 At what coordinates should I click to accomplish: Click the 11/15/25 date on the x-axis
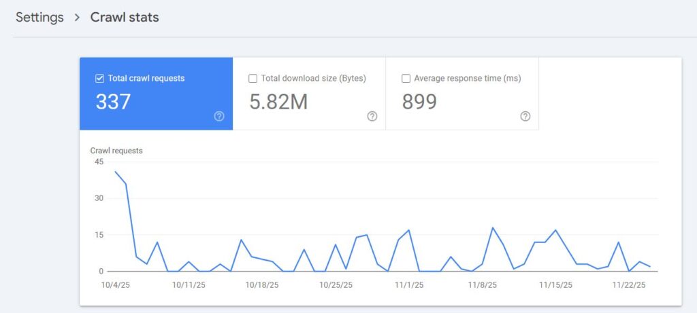555,285
